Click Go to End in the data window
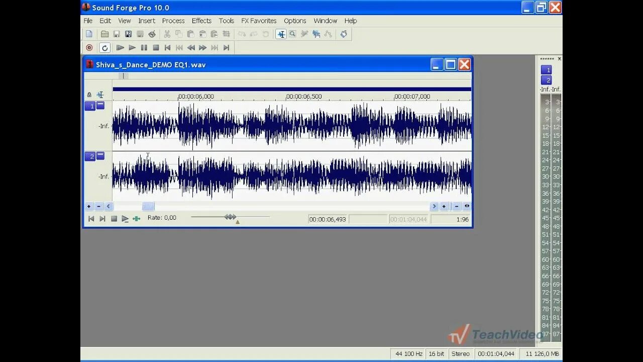Image resolution: width=643 pixels, height=362 pixels. click(102, 219)
